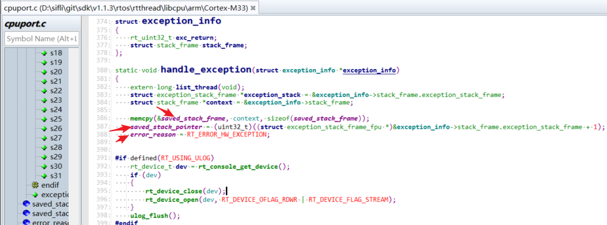Jump to exception_info parameter link
The width and height of the screenshot is (607, 225).
[369, 70]
